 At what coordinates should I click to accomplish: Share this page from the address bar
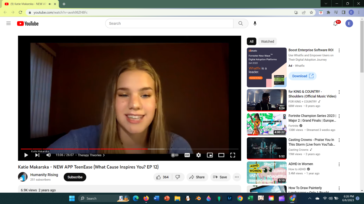point(304,12)
